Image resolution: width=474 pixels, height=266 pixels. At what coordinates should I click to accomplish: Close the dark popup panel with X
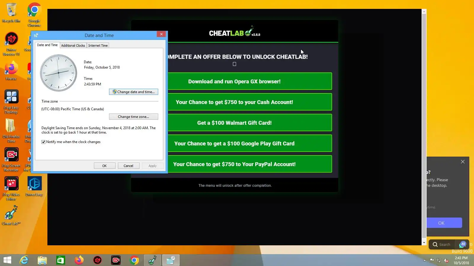(463, 162)
